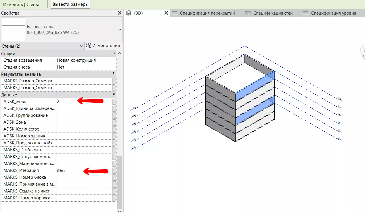Click the wall type preview thumbnail

click(13, 29)
